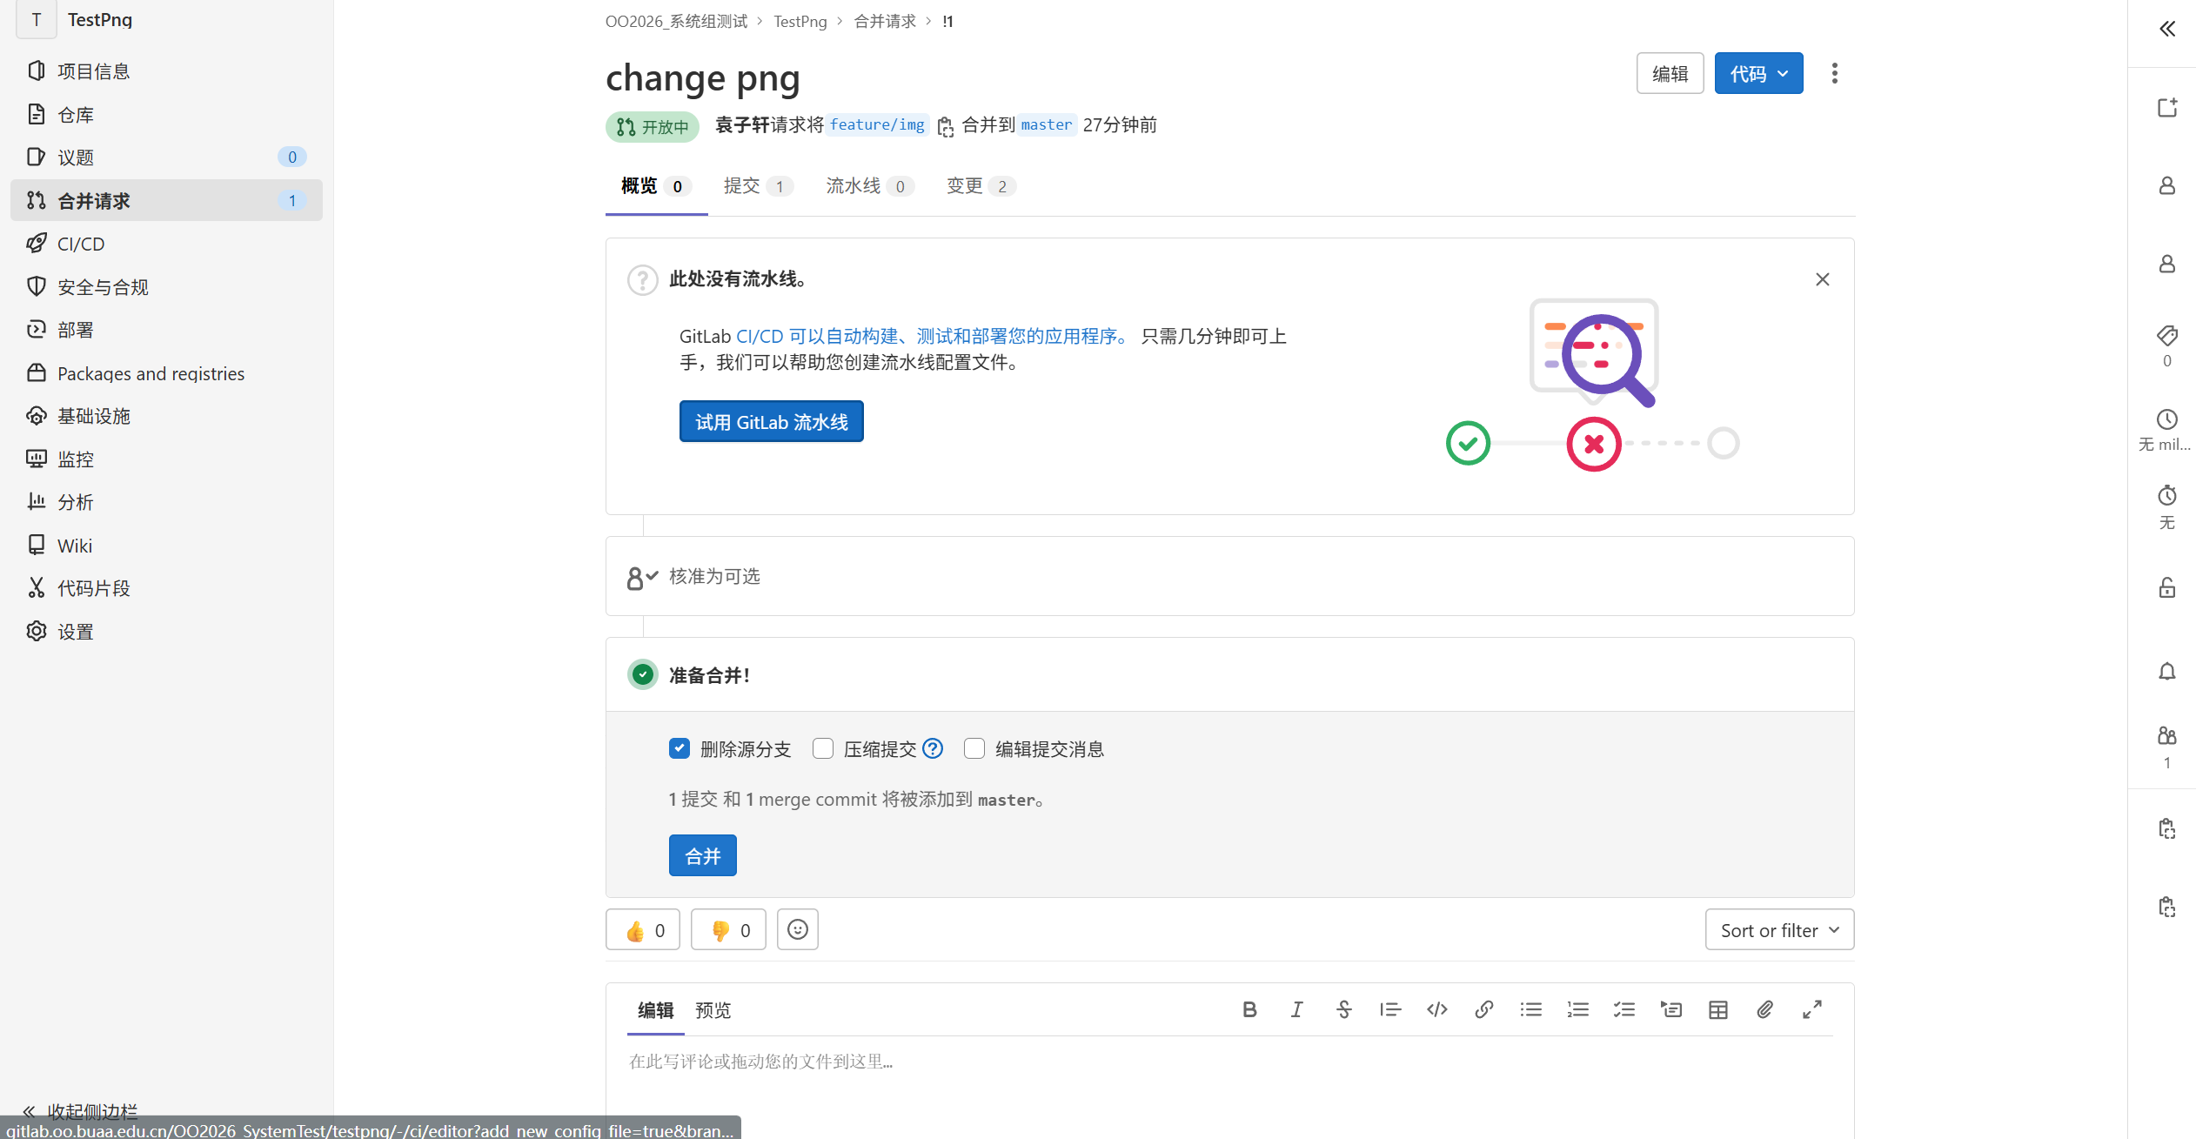The height and width of the screenshot is (1139, 2196).
Task: Open the emoji reaction picker
Action: pyautogui.click(x=797, y=928)
